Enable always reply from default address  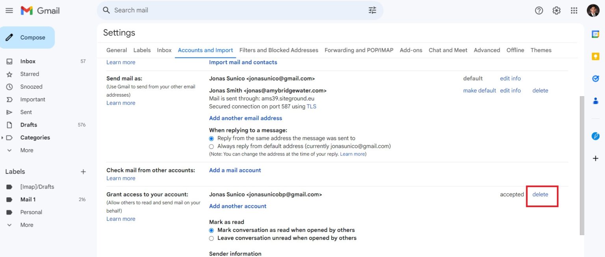tap(211, 146)
